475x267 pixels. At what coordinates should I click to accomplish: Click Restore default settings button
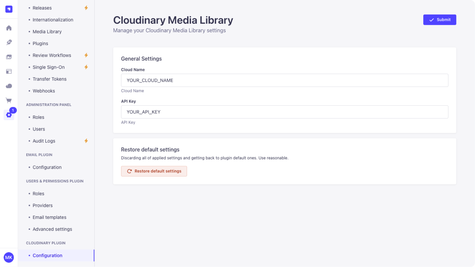click(x=154, y=171)
